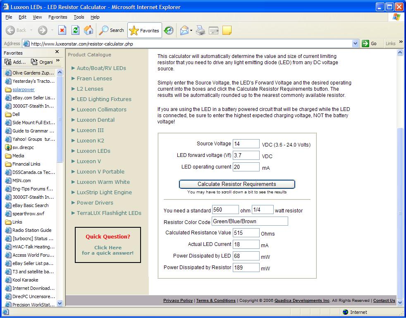Click the LED forward voltage field
Screen dimensions: 406x318
click(x=246, y=155)
